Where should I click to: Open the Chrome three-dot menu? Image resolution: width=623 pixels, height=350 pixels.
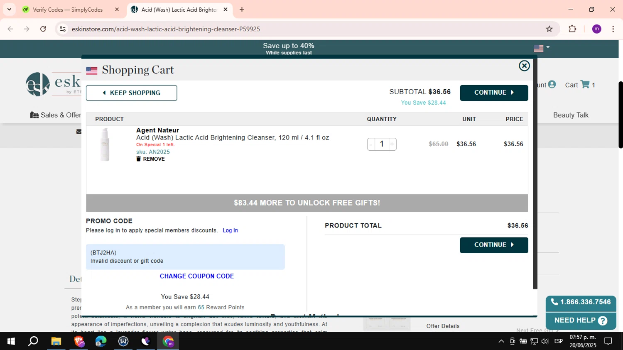pos(613,29)
